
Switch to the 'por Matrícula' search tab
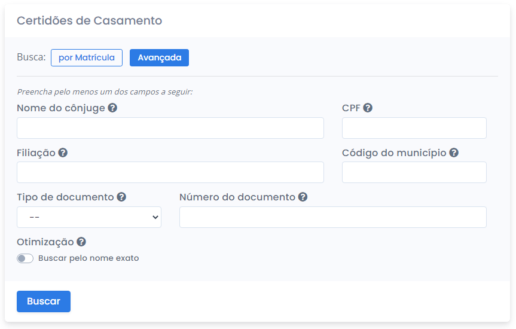click(x=87, y=57)
